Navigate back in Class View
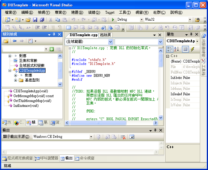Viewport: 208px width, 170px height. coord(15,41)
